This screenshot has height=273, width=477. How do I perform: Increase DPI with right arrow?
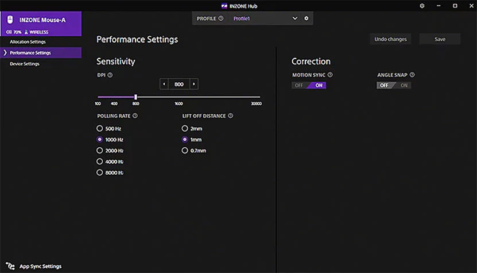coord(194,84)
